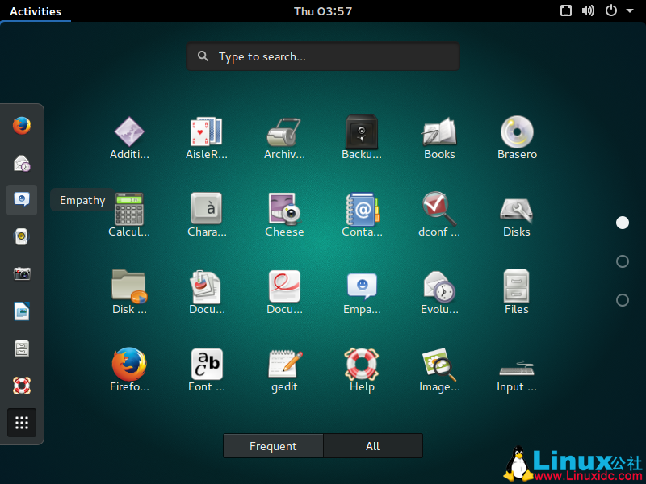This screenshot has width=646, height=484.
Task: Open the dconf Editor icon
Action: [439, 209]
